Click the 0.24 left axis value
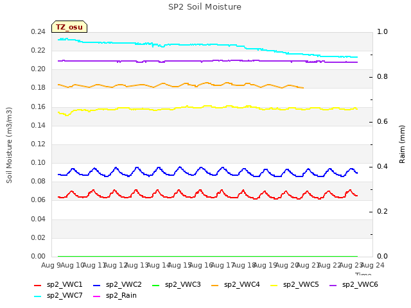Viewport: 411px width, 308px height. (38, 31)
